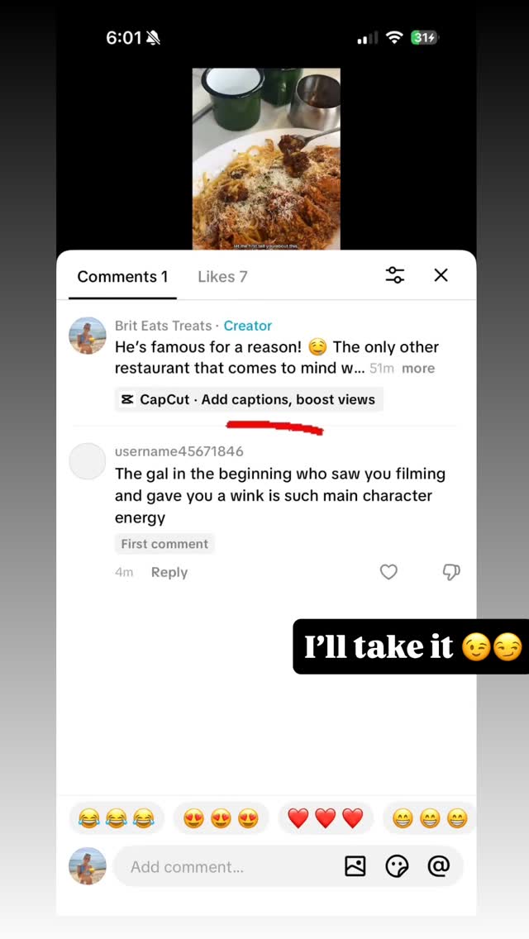Viewport: 529px width, 939px height.
Task: Insert the heart-eyes emoji trio
Action: pos(221,818)
